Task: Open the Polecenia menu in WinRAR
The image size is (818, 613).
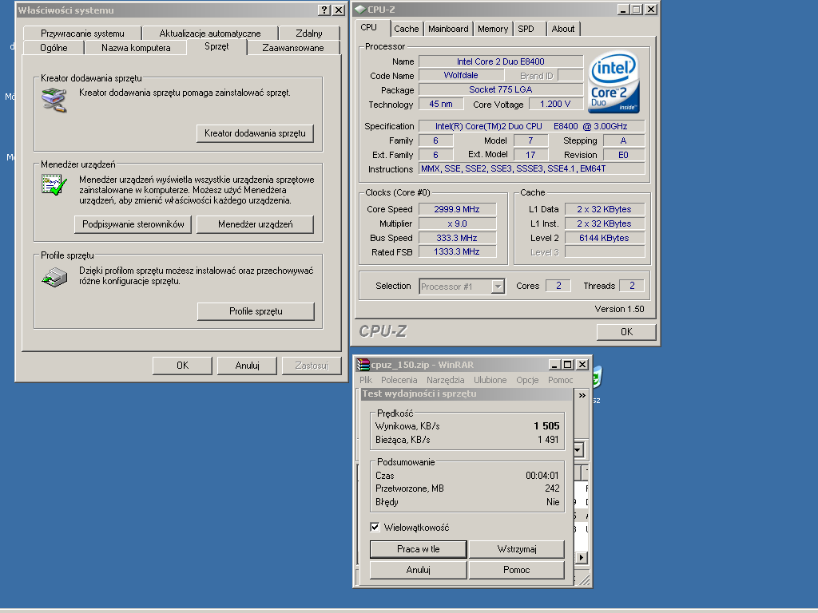Action: [x=399, y=380]
